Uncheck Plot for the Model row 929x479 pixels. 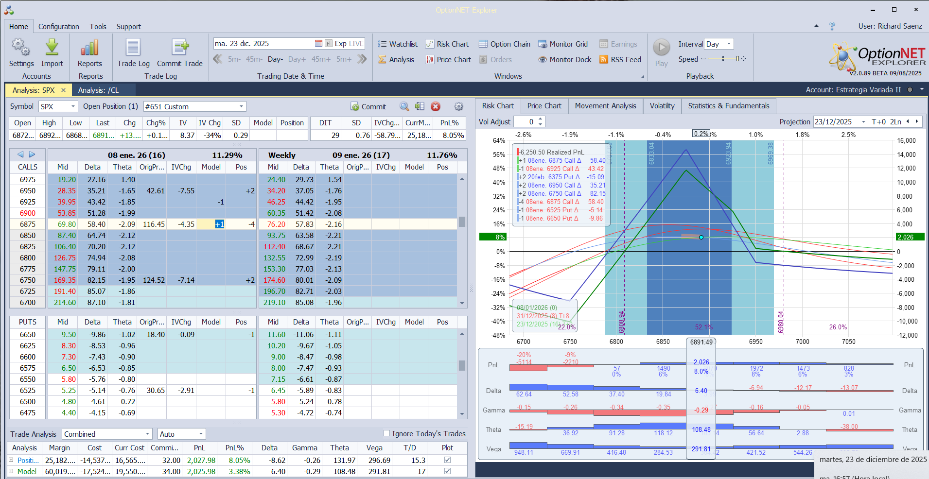click(x=447, y=471)
